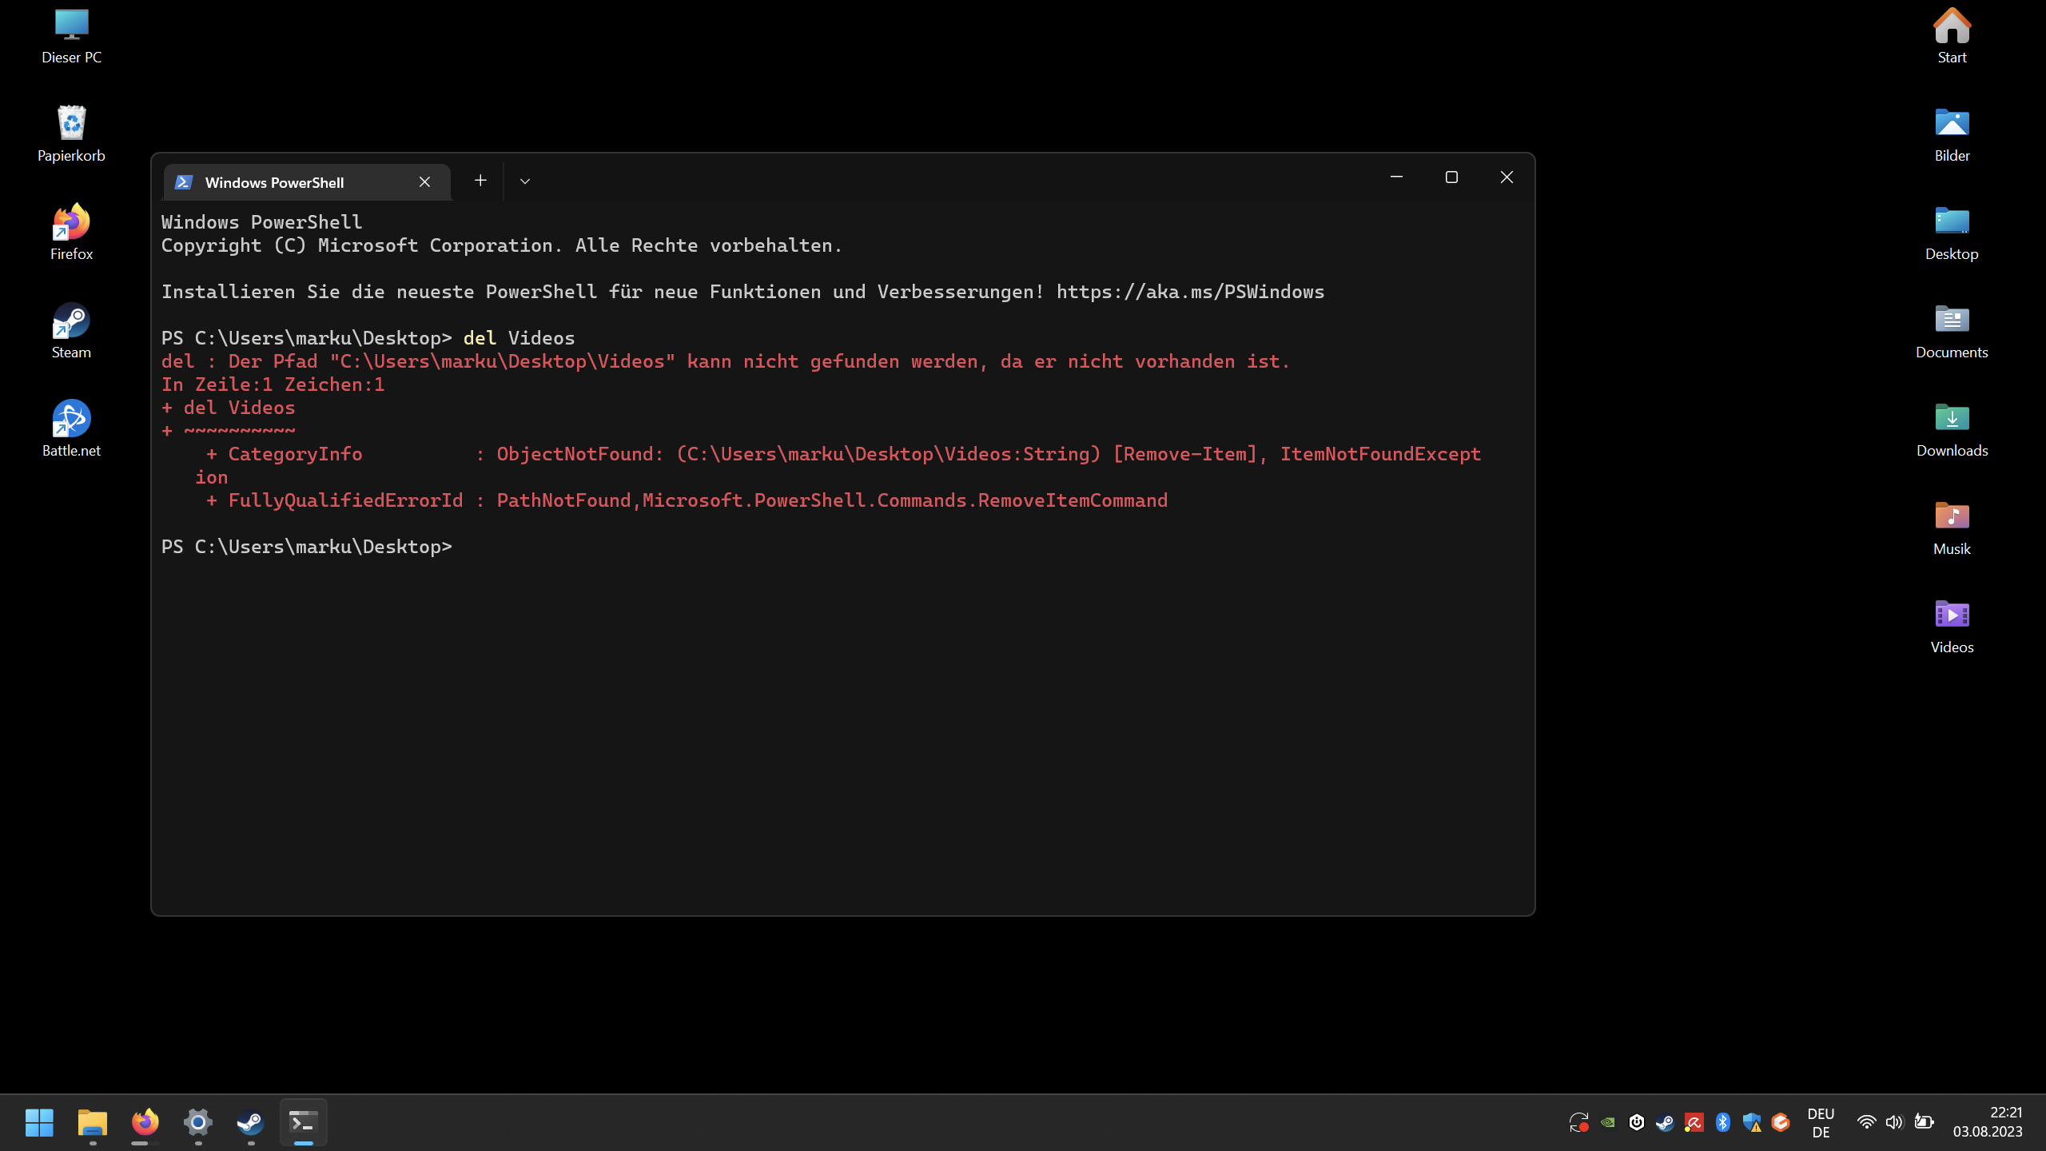This screenshot has height=1151, width=2046.
Task: Open the volume tray control
Action: point(1893,1122)
